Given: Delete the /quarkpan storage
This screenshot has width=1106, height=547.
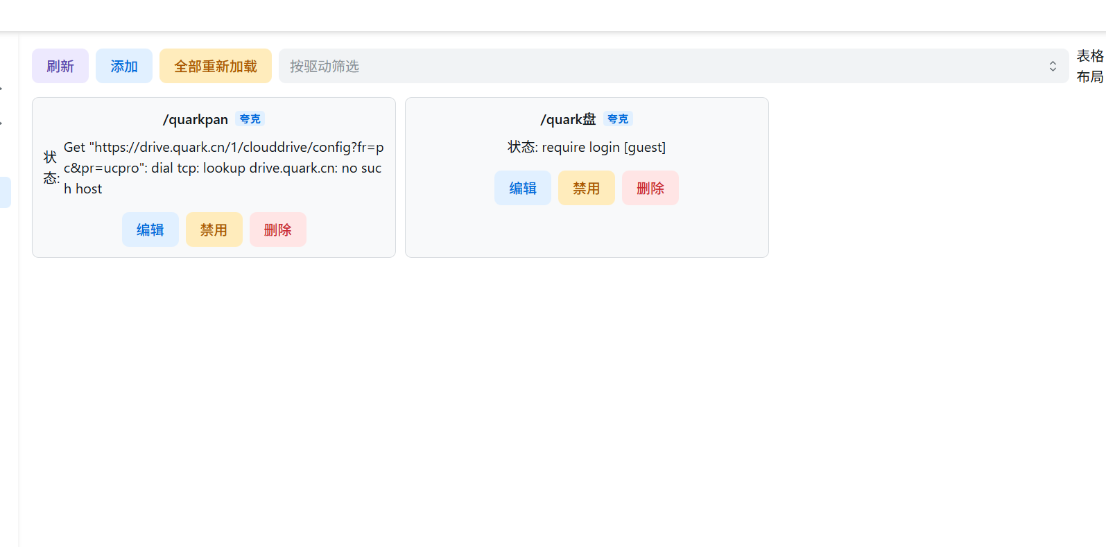Looking at the screenshot, I should point(278,229).
